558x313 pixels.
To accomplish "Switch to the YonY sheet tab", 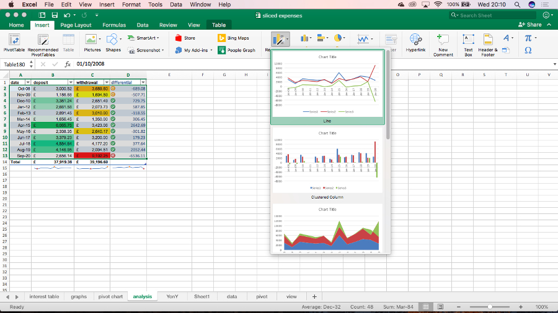I will [172, 297].
